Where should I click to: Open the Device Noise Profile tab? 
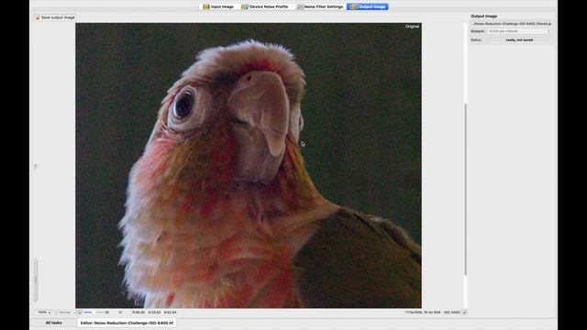265,6
